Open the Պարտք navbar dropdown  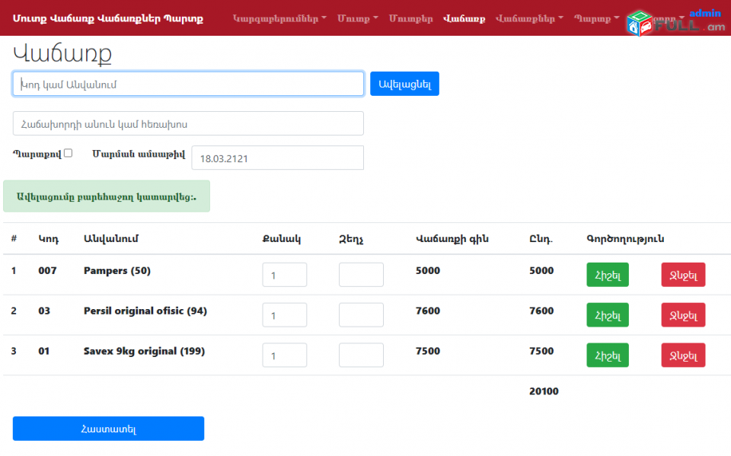coord(597,18)
